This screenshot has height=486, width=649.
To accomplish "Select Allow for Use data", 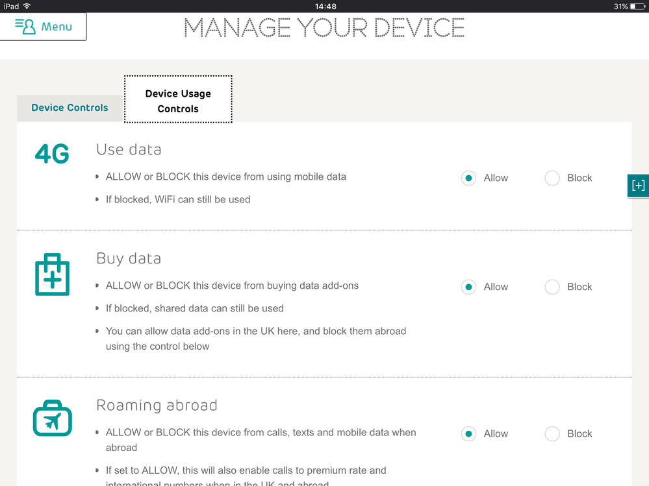I will tap(468, 178).
